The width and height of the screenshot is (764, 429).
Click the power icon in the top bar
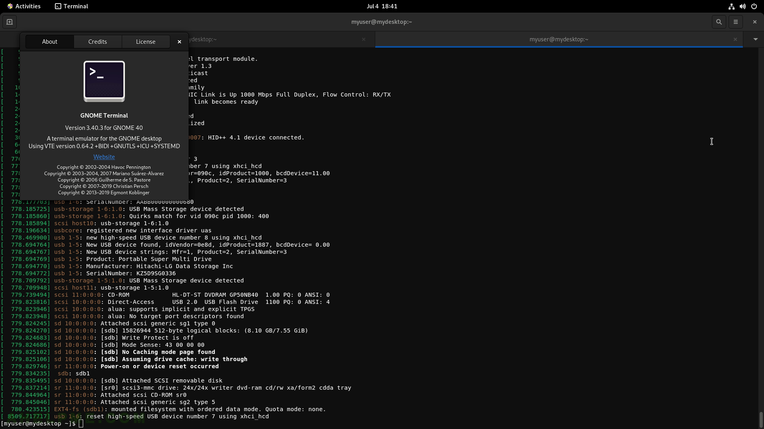pyautogui.click(x=754, y=6)
